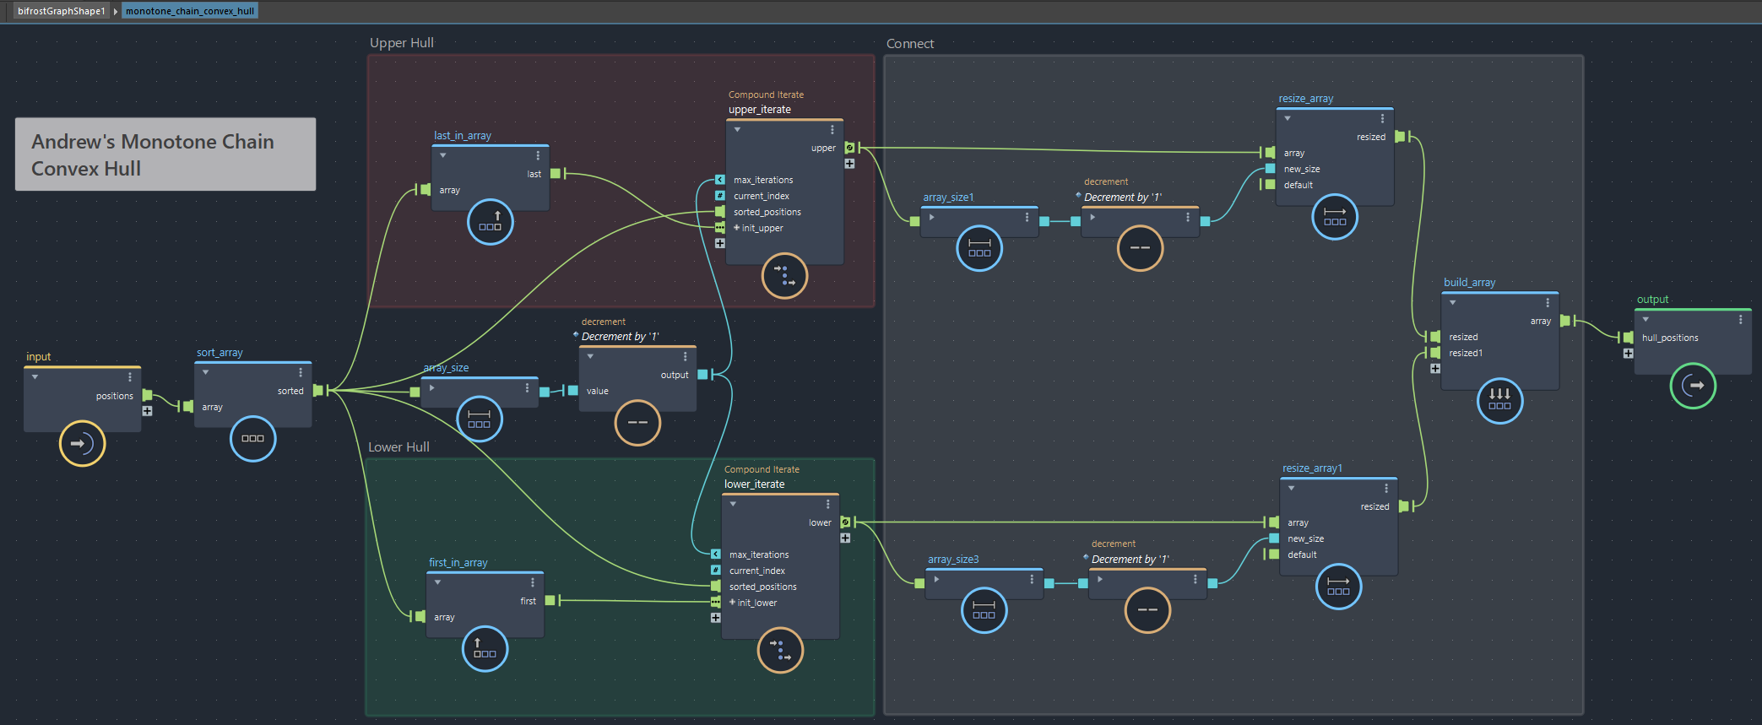The image size is (1762, 725).
Task: Select the bifrostGraphShape1 breadcrumb
Action: click(61, 11)
